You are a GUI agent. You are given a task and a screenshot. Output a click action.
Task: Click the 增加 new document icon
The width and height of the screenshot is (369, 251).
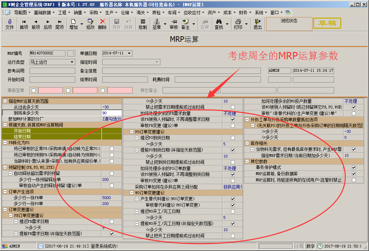(x=73, y=22)
